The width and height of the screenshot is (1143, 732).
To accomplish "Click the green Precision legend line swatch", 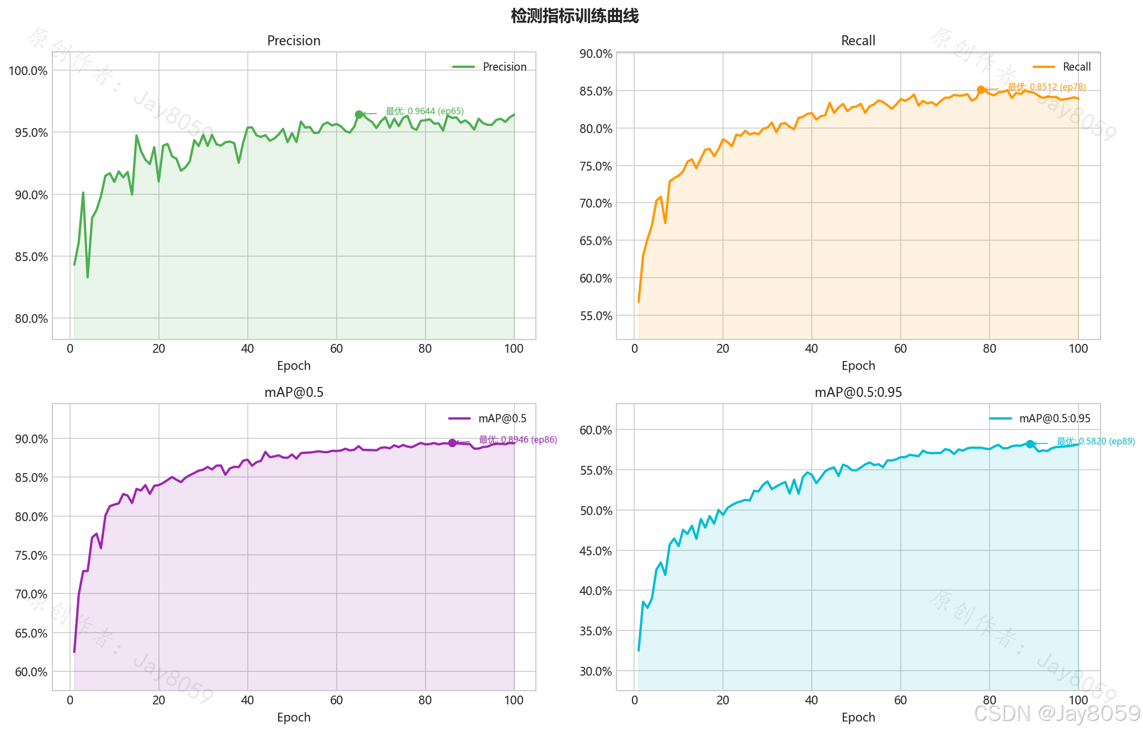I will pos(463,67).
